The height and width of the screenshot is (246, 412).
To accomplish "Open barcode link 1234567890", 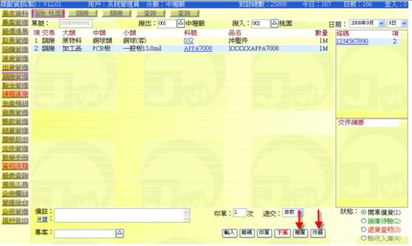I will (352, 41).
